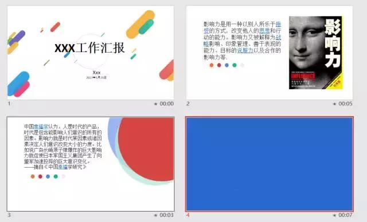The width and height of the screenshot is (367, 222).
Task: Select slide 2 thumbnail with 影响力 book cover
Action: 270,53
